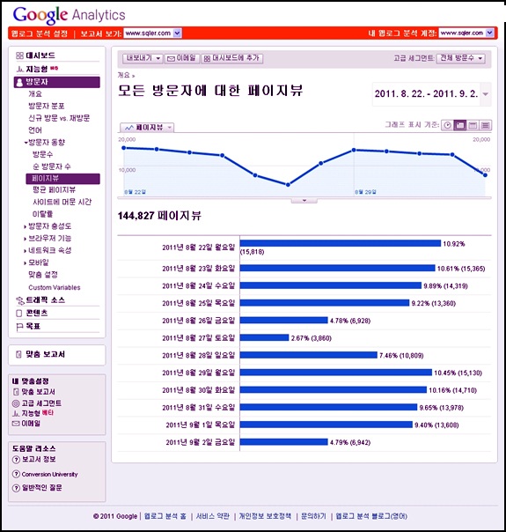The width and height of the screenshot is (506, 532).
Task: Click 서비스 약관 footer link
Action: point(212,516)
